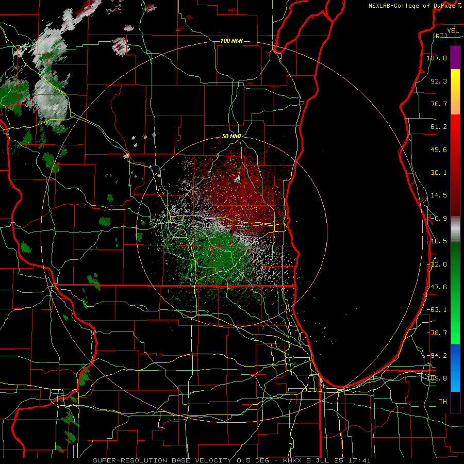The image size is (464, 464).
Task: Select the -0.9 velocity scale value
Action: 439,219
